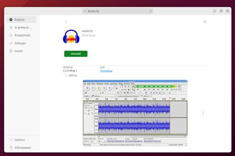This screenshot has height=156, width=235.
Task: Open the In primo piano category
Action: (x=22, y=28)
